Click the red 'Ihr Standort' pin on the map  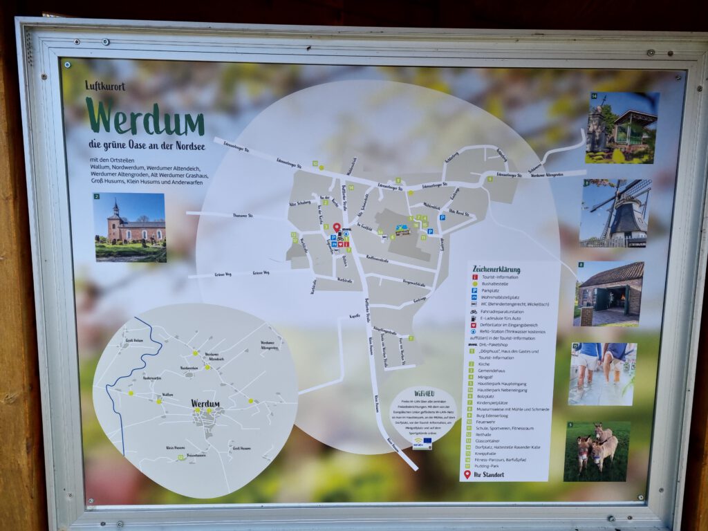(x=337, y=227)
